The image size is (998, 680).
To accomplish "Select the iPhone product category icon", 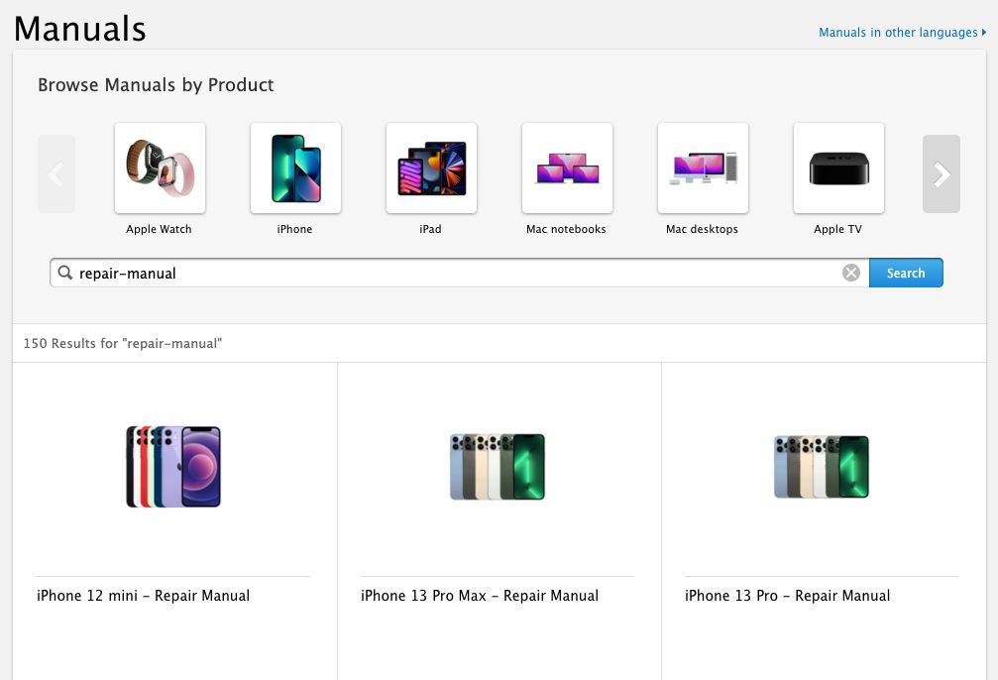I will coord(294,168).
